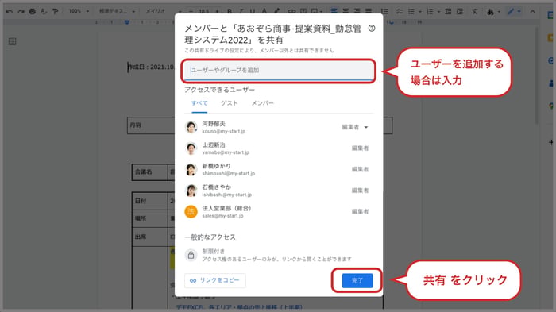Expand the bulleted list options arrow

point(420,11)
